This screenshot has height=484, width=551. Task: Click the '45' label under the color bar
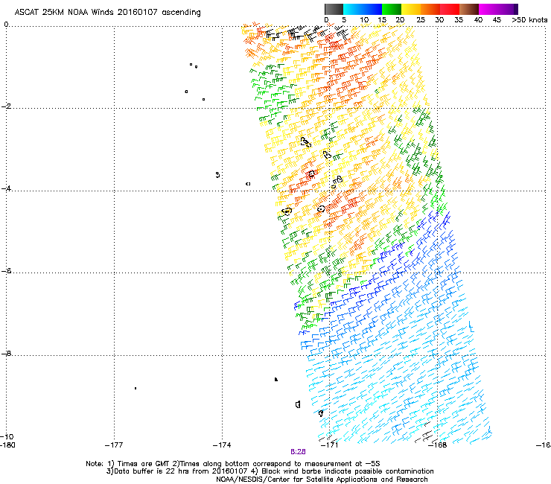497,20
